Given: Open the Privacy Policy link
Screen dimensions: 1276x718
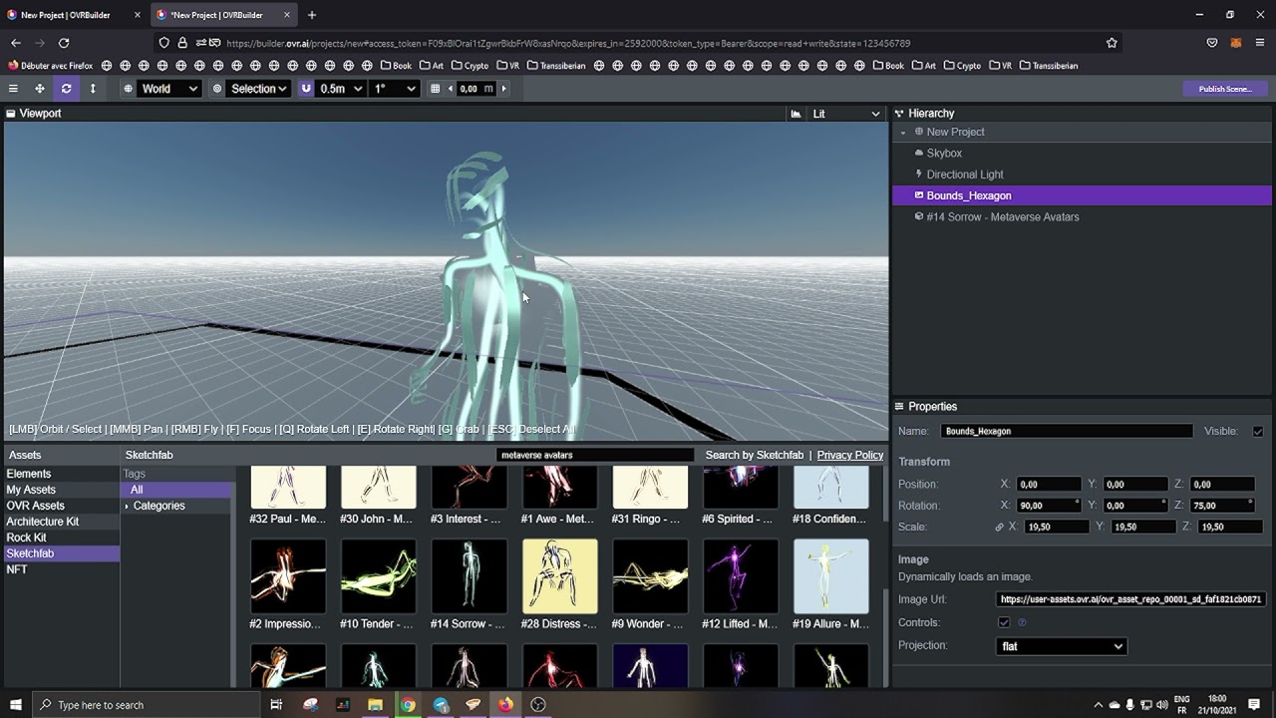Looking at the screenshot, I should (x=850, y=455).
